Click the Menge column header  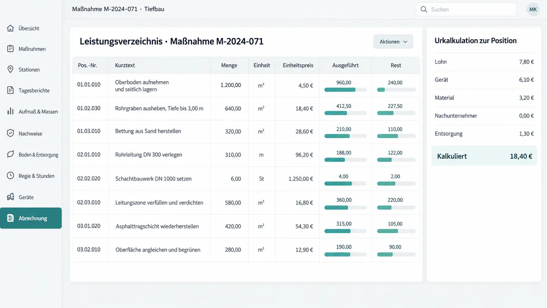pyautogui.click(x=229, y=65)
